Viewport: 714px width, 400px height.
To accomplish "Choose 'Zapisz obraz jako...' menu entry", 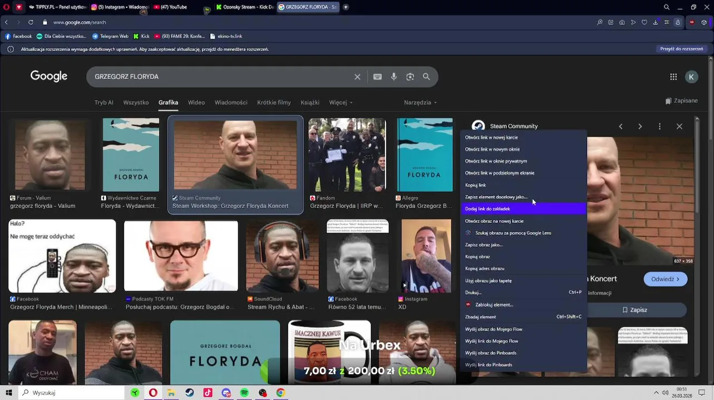I will click(524, 245).
